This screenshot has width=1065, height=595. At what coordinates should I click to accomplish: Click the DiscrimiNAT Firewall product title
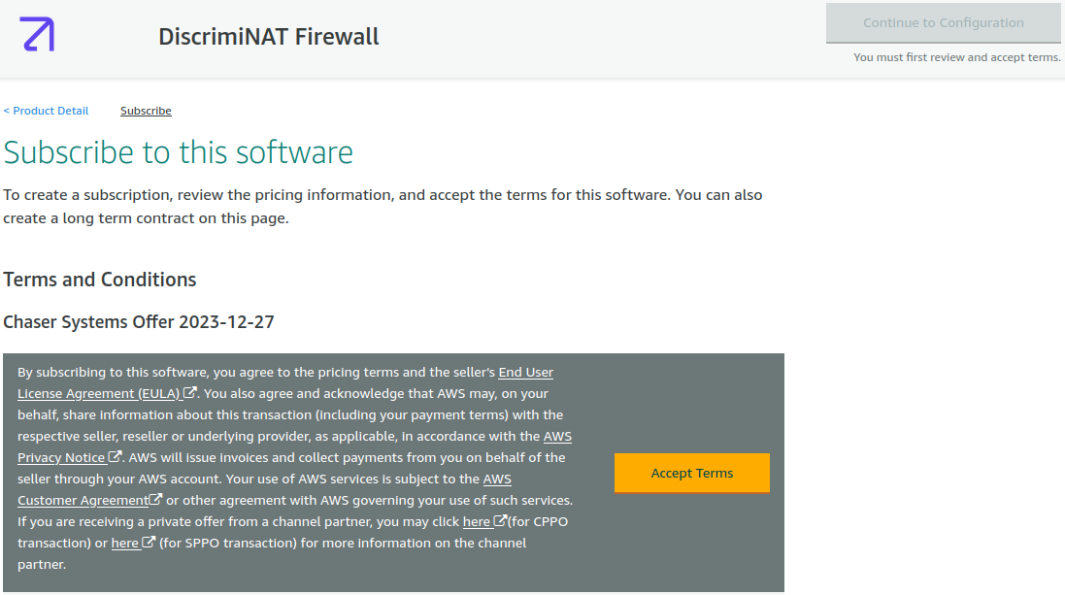coord(269,37)
